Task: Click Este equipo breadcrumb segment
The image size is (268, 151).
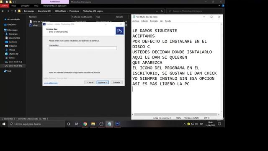Action: click(x=29, y=11)
